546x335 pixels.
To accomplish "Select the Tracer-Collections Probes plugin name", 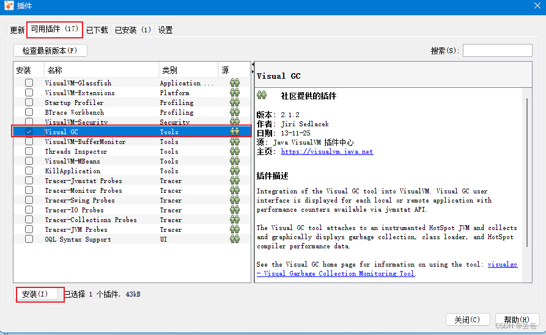I will 90,220.
